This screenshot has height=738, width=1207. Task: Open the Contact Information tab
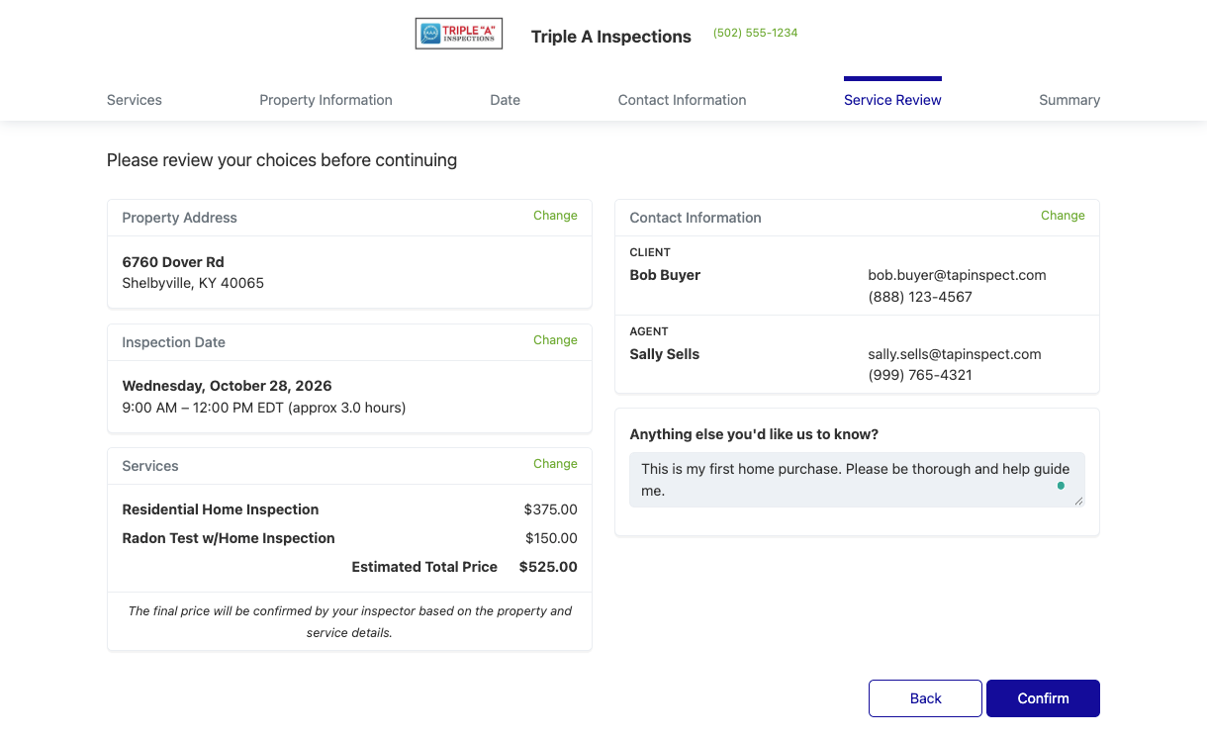[682, 100]
